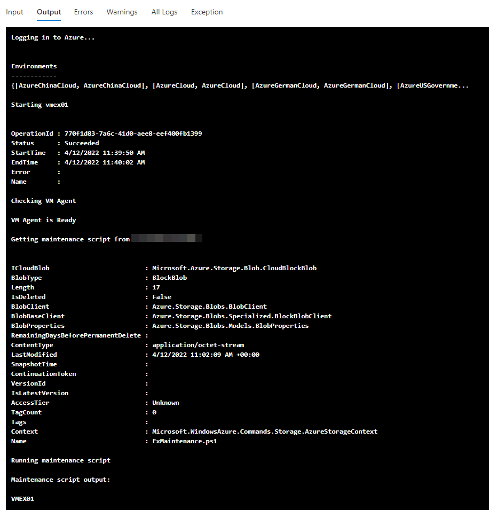The width and height of the screenshot is (489, 510).
Task: Click the file name 'ExMaintenance.ps1'
Action: point(185,441)
